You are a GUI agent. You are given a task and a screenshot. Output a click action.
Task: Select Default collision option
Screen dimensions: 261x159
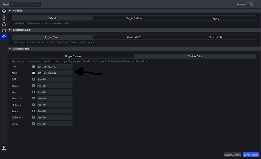tap(53, 18)
